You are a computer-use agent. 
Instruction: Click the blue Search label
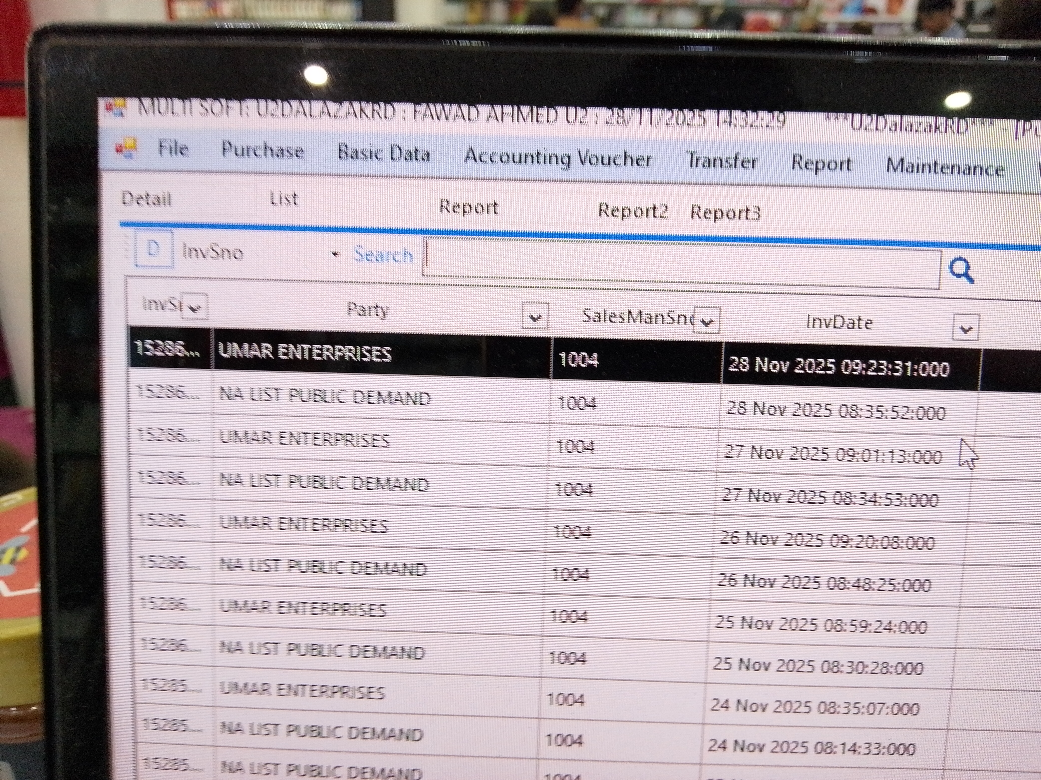click(383, 255)
